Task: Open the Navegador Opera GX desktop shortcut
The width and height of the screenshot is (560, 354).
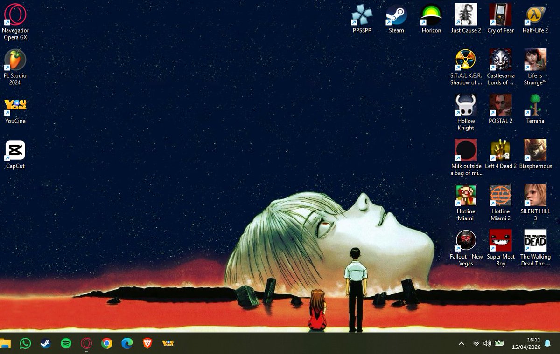Action: tap(15, 21)
